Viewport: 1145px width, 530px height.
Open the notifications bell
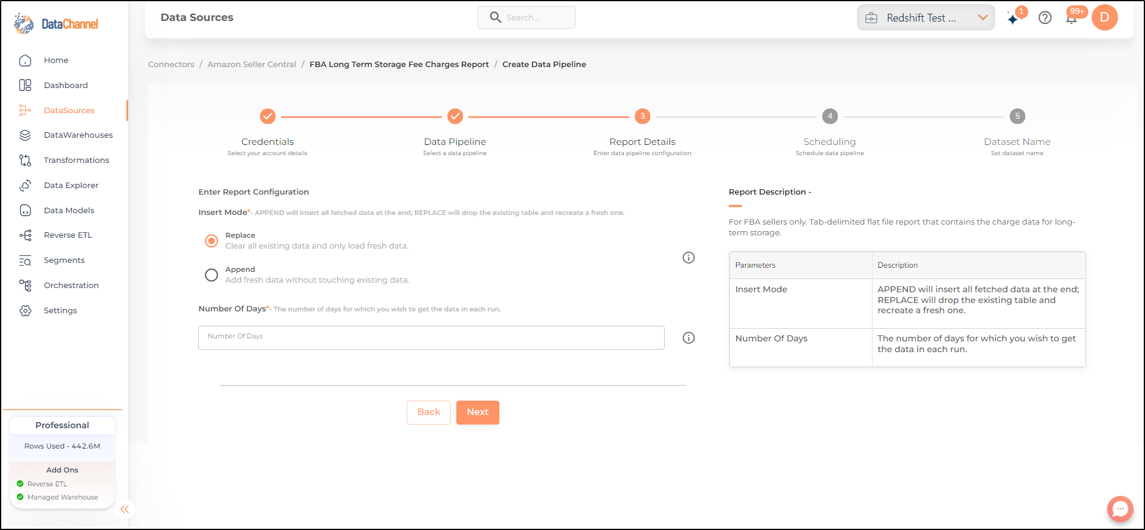[1072, 19]
